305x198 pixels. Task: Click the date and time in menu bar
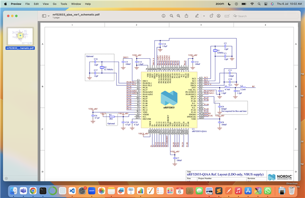(x=289, y=4)
